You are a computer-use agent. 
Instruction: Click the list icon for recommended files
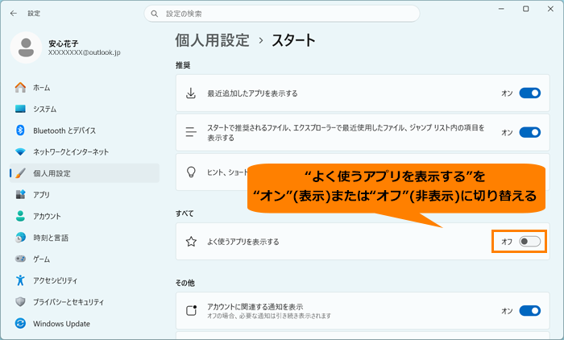click(x=191, y=132)
